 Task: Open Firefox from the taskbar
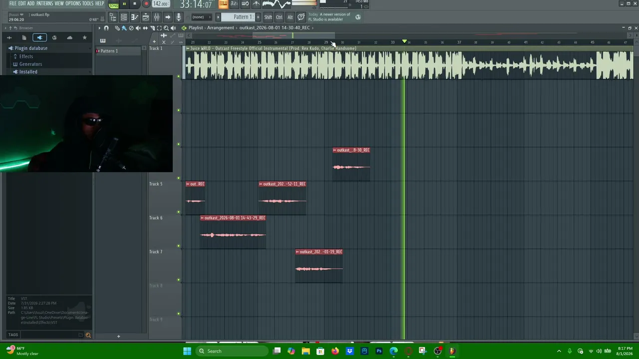(335, 351)
